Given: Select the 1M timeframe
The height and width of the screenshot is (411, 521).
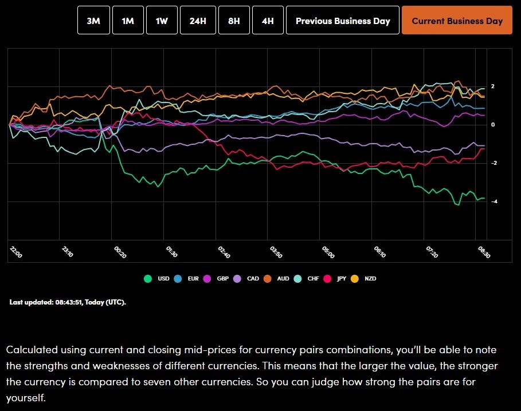Looking at the screenshot, I should click(128, 20).
